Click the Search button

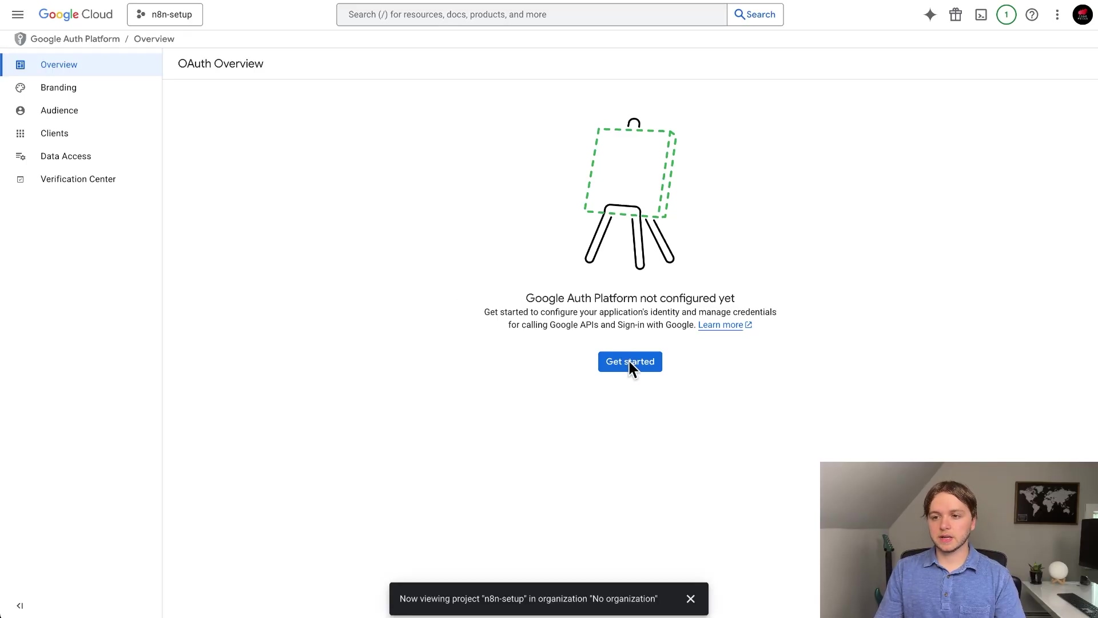click(x=755, y=14)
